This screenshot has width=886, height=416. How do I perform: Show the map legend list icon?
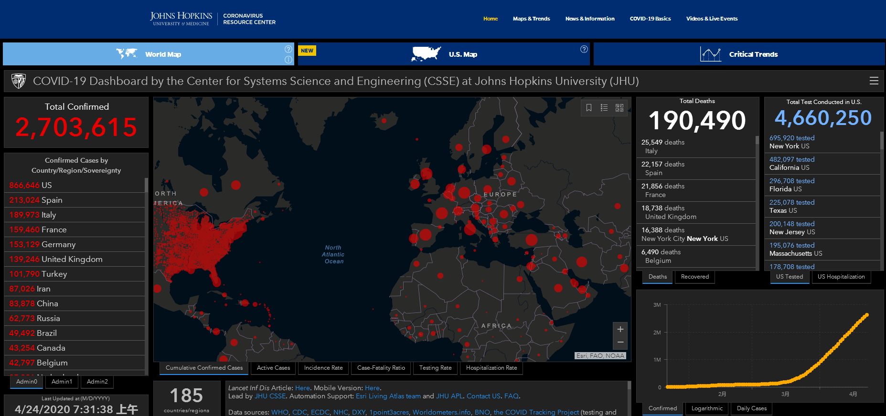tap(604, 108)
